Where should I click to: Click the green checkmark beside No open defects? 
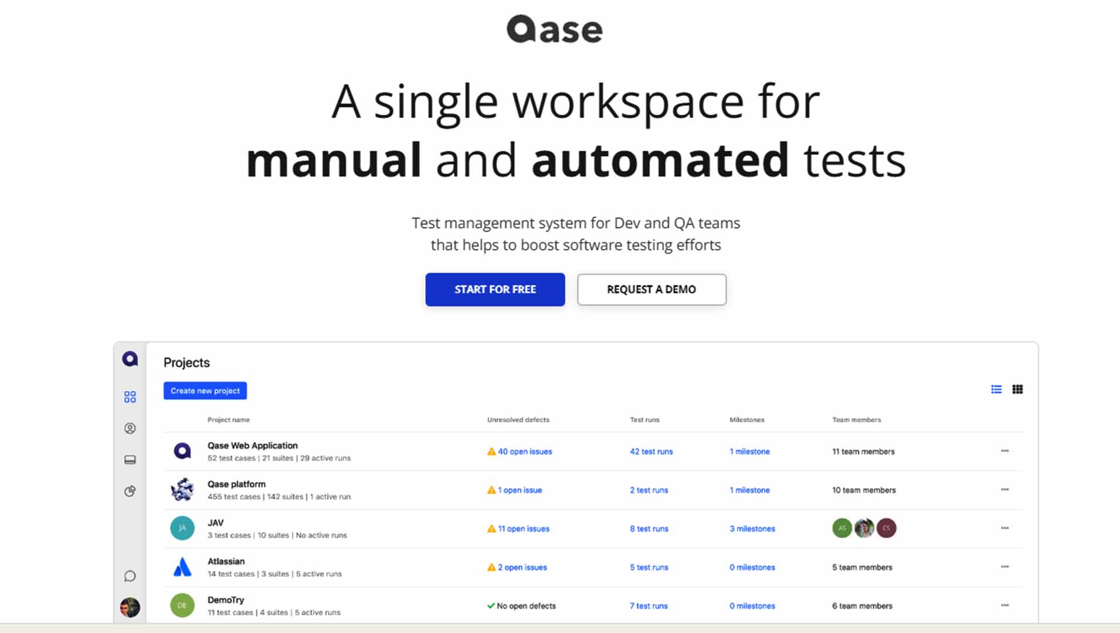point(491,606)
